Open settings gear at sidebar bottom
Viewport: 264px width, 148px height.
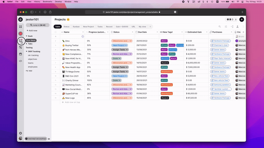pyautogui.click(x=20, y=133)
